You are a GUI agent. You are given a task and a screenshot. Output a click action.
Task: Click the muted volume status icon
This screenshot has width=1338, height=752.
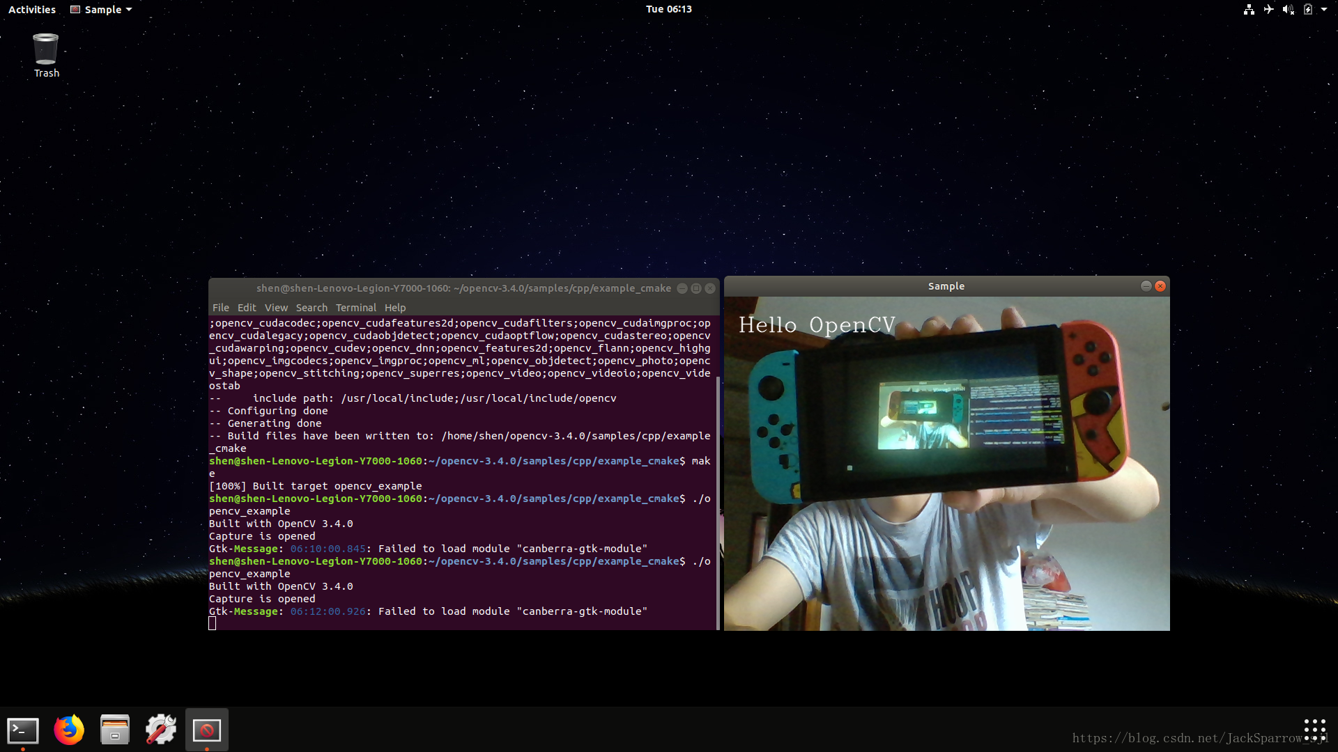tap(1288, 10)
